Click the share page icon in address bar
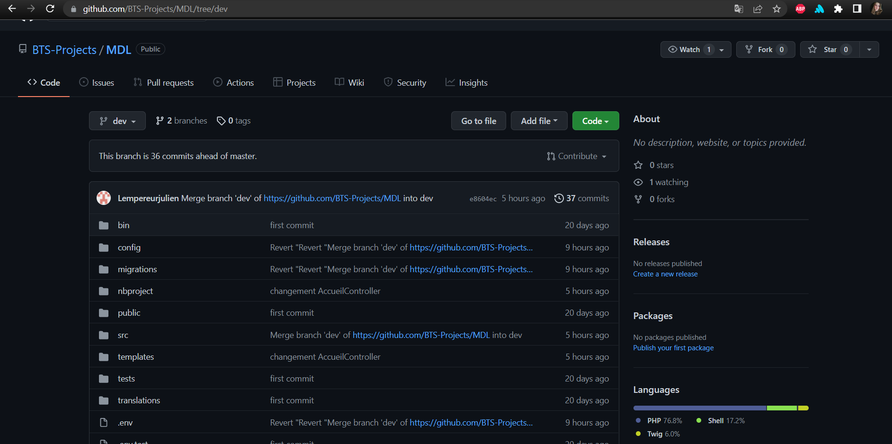 (x=758, y=9)
